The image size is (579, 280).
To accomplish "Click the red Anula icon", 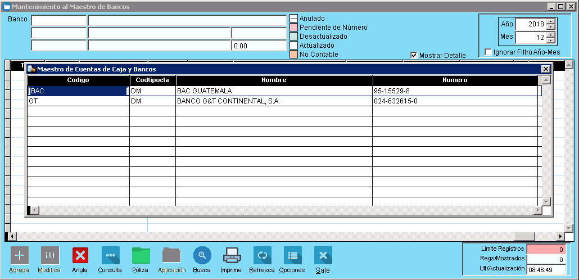I will (80, 256).
